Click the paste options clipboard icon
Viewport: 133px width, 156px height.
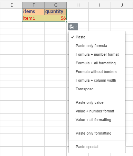tap(72, 27)
